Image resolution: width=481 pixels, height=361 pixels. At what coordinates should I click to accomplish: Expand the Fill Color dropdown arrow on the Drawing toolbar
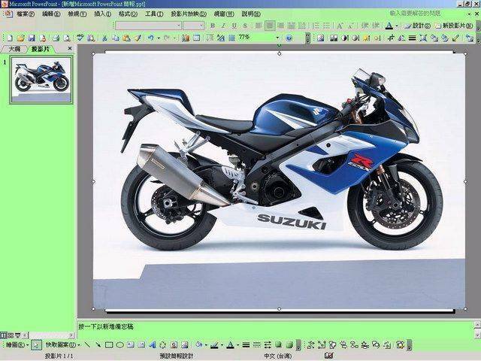coord(206,345)
